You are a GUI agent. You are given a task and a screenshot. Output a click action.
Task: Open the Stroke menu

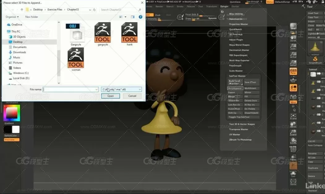click(x=180, y=6)
